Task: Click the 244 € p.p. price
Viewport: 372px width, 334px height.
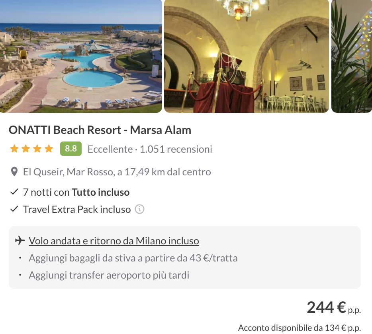Action: click(333, 307)
